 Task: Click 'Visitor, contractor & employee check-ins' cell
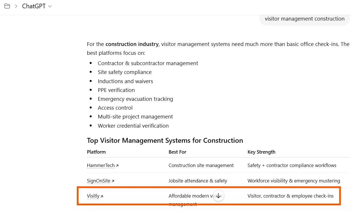coord(290,196)
